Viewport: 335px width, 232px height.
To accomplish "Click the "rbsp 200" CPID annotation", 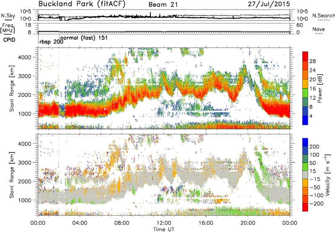I will coord(51,41).
